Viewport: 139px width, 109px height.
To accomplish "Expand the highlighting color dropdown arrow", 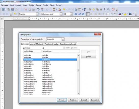I will [128, 14].
